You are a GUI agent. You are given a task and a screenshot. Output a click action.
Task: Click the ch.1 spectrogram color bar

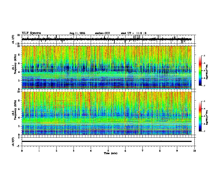(200, 71)
